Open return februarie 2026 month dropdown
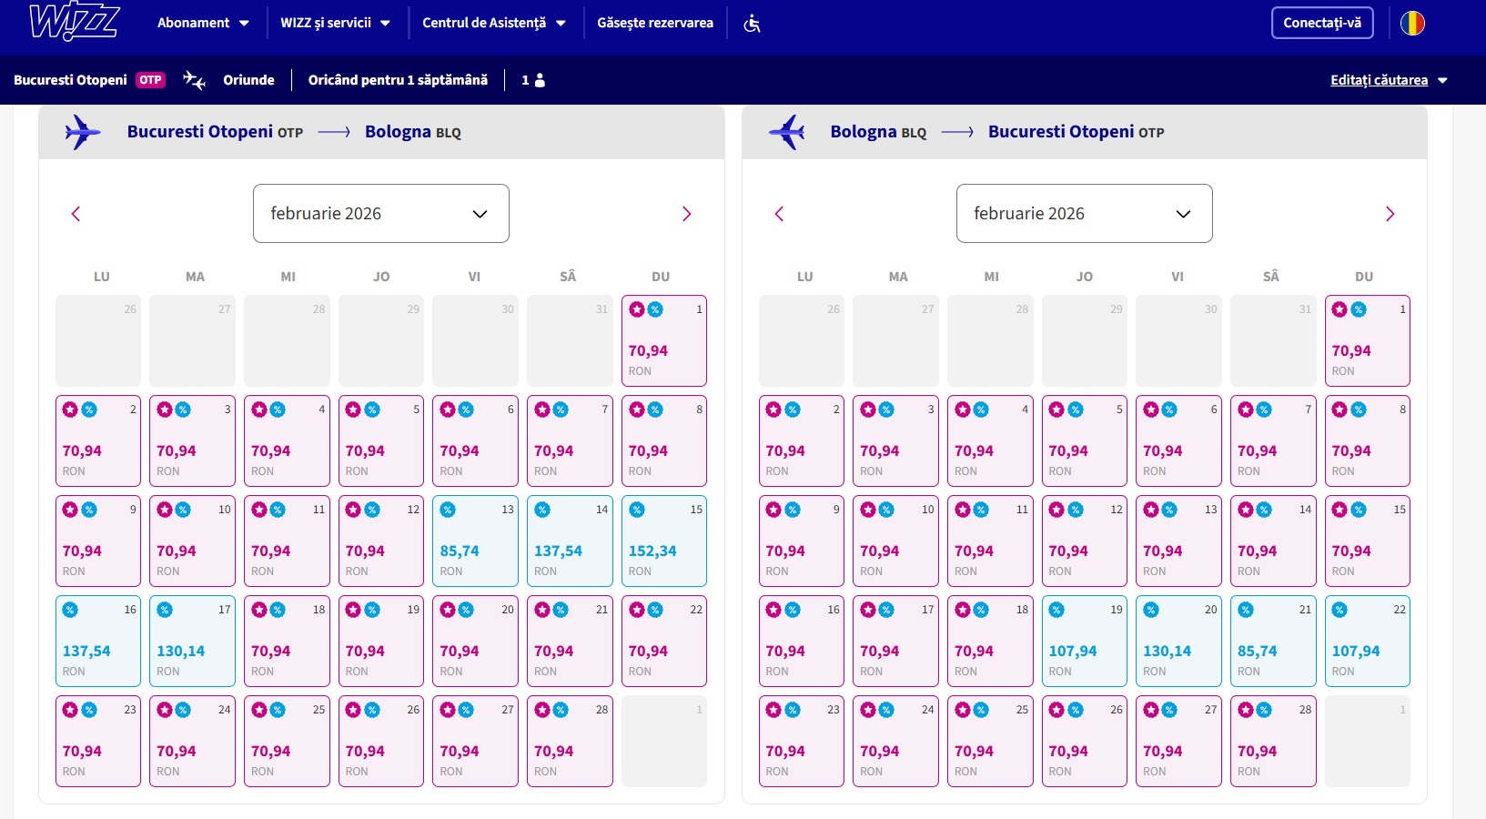1486x819 pixels. (1084, 214)
